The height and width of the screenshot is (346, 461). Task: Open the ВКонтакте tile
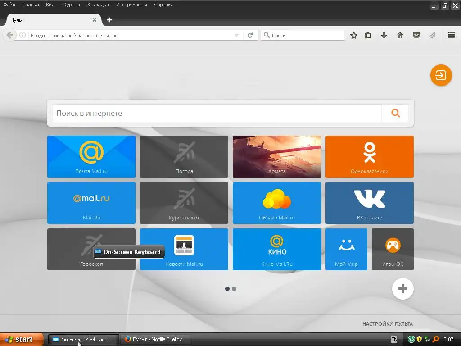(370, 203)
